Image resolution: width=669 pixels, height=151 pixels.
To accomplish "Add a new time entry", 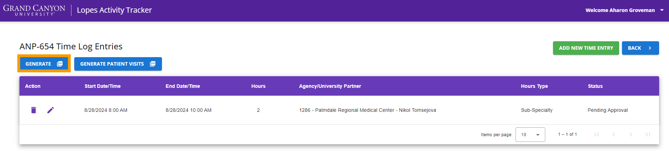I will pos(586,48).
